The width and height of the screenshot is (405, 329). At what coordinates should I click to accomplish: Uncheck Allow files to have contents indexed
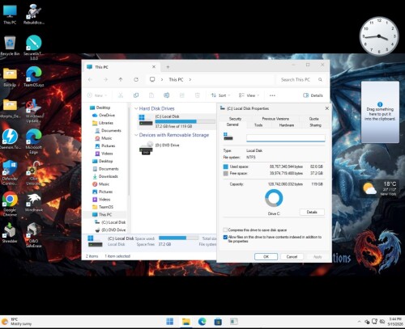(225, 237)
